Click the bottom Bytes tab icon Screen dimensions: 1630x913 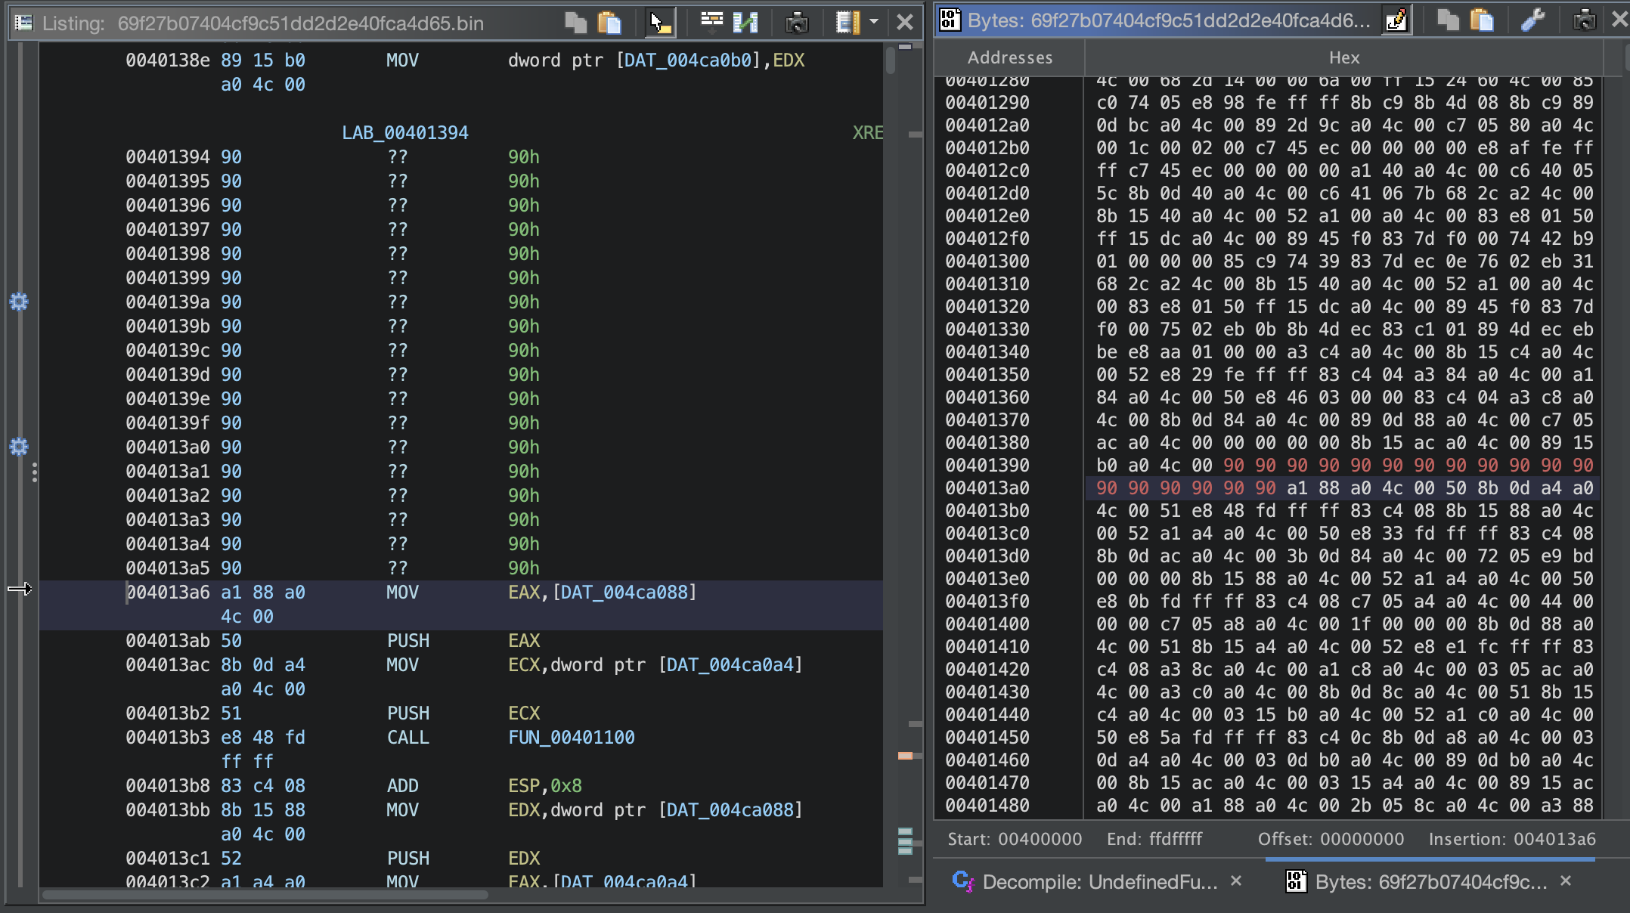point(1297,881)
